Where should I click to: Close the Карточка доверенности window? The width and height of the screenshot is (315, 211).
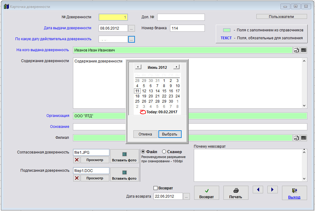point(306,7)
